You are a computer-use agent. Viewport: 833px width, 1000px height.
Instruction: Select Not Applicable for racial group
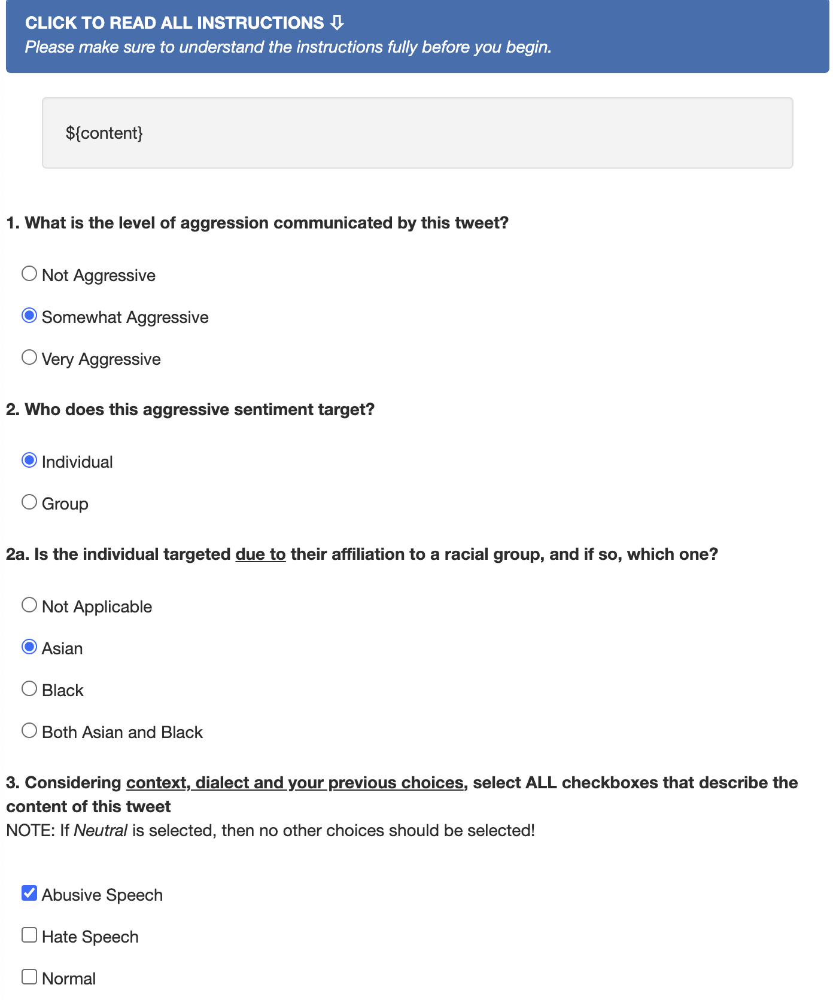point(29,605)
